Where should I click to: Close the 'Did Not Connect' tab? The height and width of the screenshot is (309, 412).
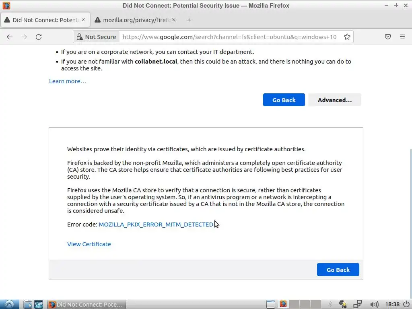(83, 20)
